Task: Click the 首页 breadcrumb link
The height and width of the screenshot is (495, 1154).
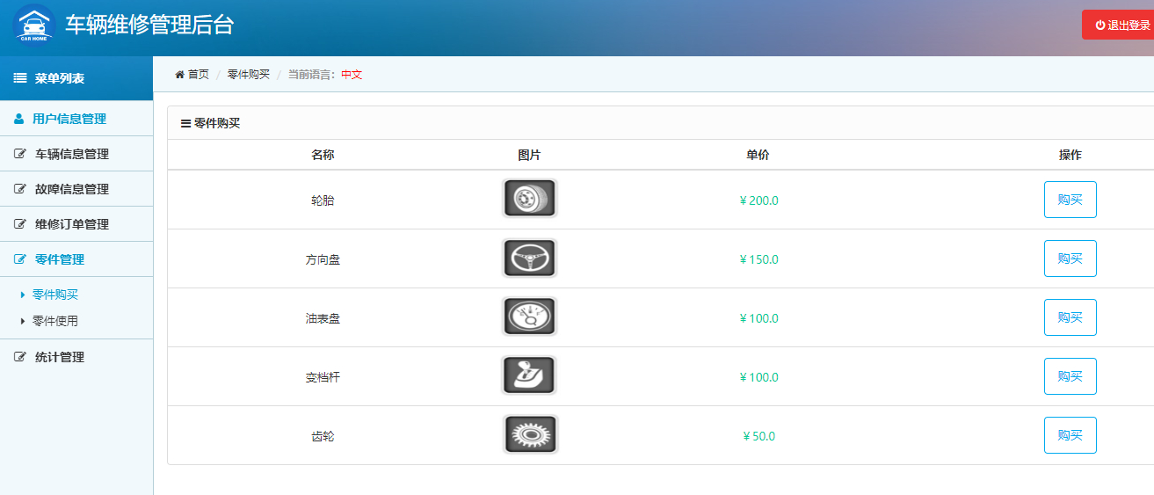Action: [x=199, y=75]
